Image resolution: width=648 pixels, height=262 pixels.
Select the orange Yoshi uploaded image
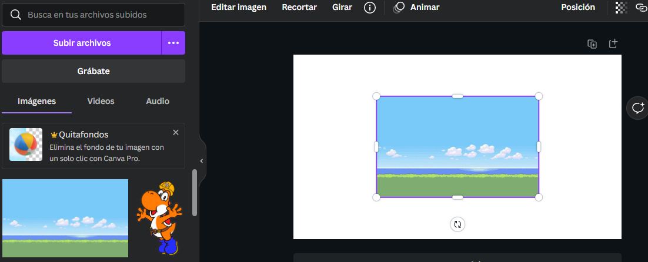pyautogui.click(x=159, y=218)
